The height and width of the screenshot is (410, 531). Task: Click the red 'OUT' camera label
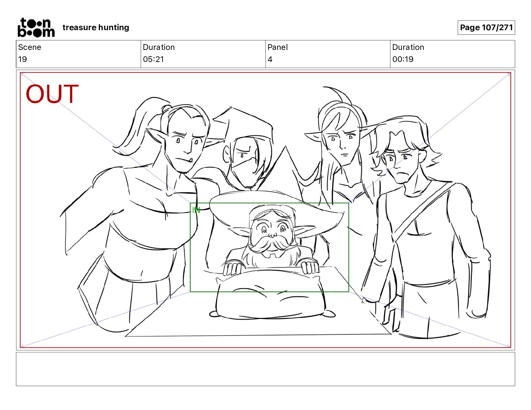click(52, 94)
